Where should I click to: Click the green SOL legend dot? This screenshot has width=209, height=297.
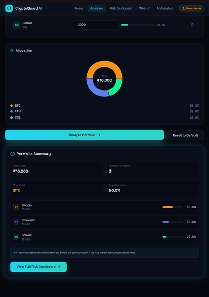[12, 118]
